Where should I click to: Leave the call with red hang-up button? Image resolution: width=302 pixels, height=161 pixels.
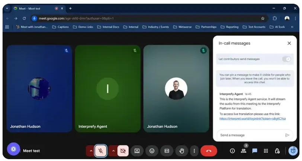tap(209, 151)
